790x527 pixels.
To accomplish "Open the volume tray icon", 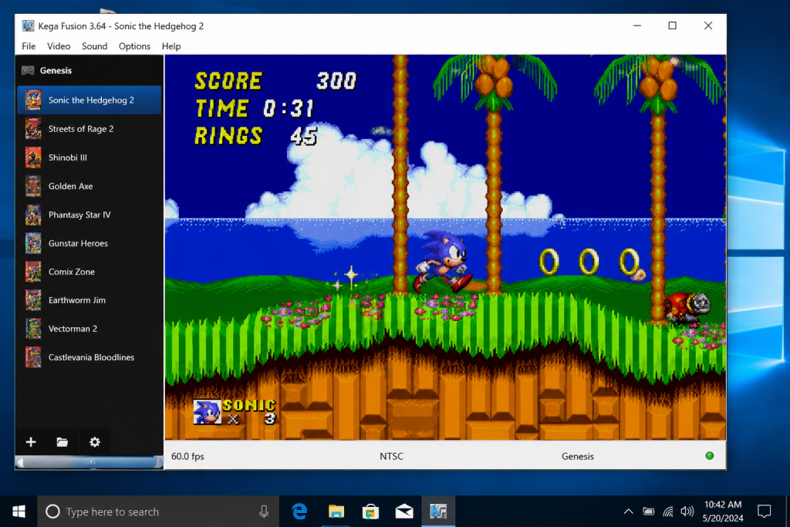I will tap(687, 512).
